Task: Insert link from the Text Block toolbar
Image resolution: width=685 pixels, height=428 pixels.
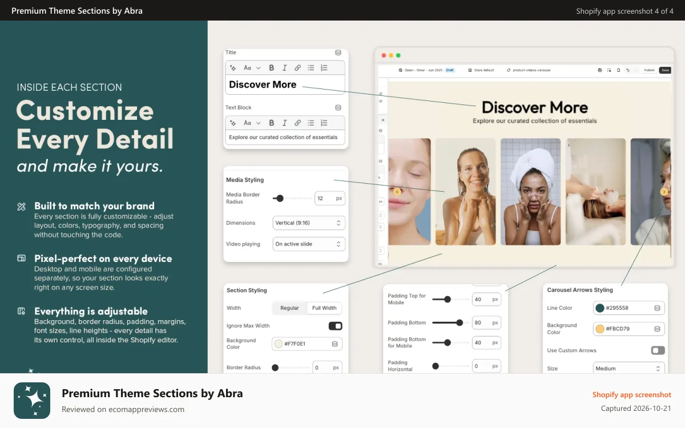Action: tap(297, 123)
